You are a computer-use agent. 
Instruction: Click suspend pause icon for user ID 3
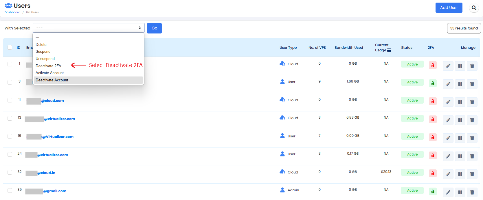(460, 84)
